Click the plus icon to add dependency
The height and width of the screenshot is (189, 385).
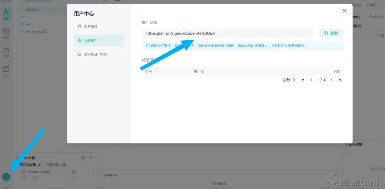tap(91, 158)
